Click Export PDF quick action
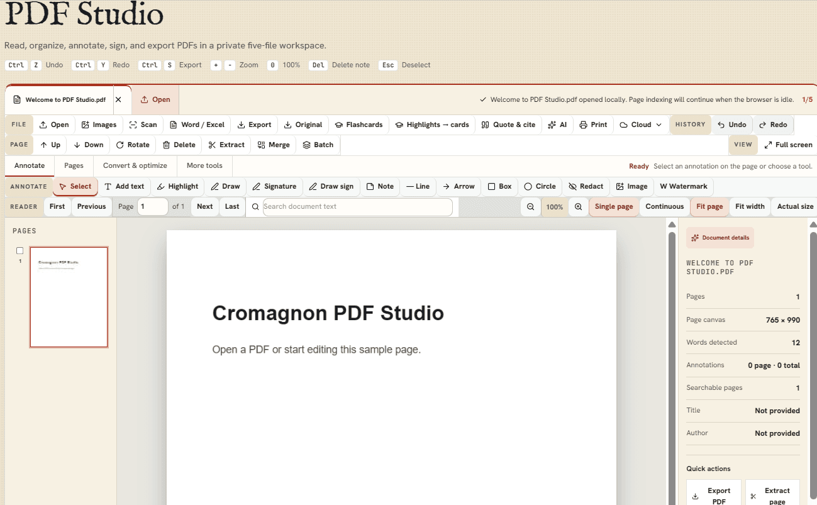 coord(713,495)
